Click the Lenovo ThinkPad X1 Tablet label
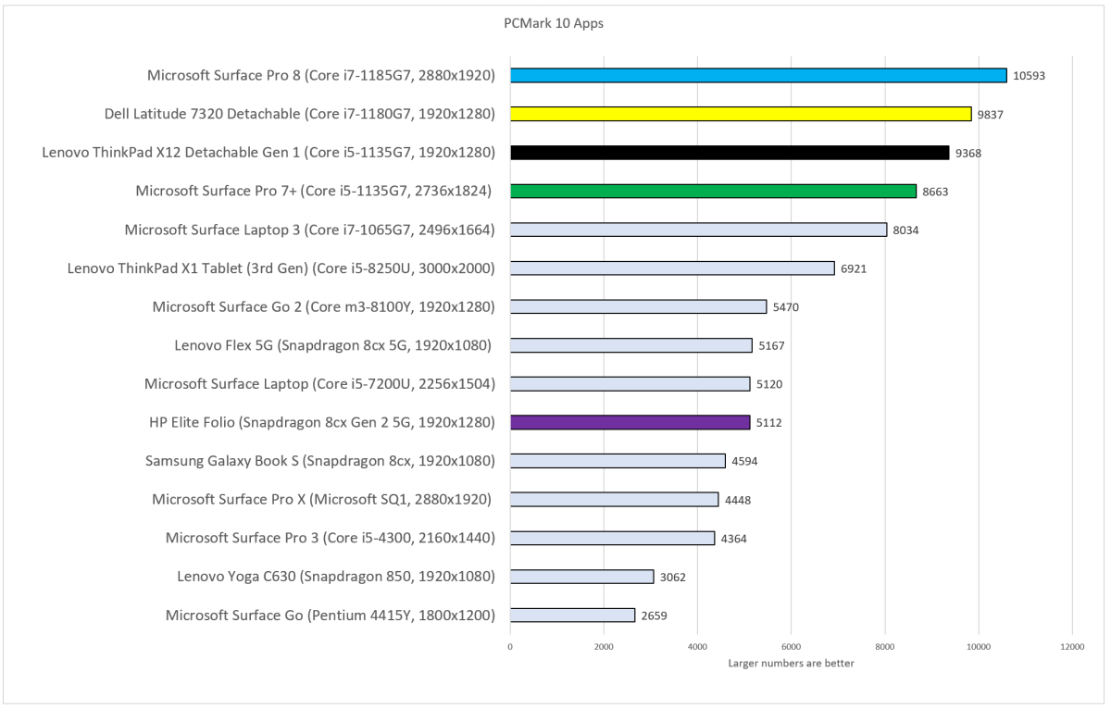 tap(281, 268)
